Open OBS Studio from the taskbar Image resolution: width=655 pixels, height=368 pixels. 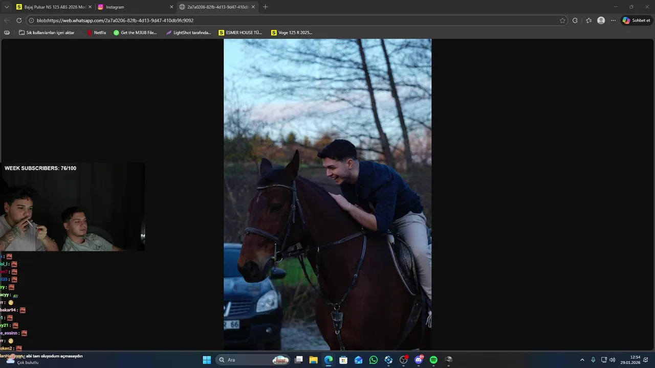pyautogui.click(x=404, y=360)
